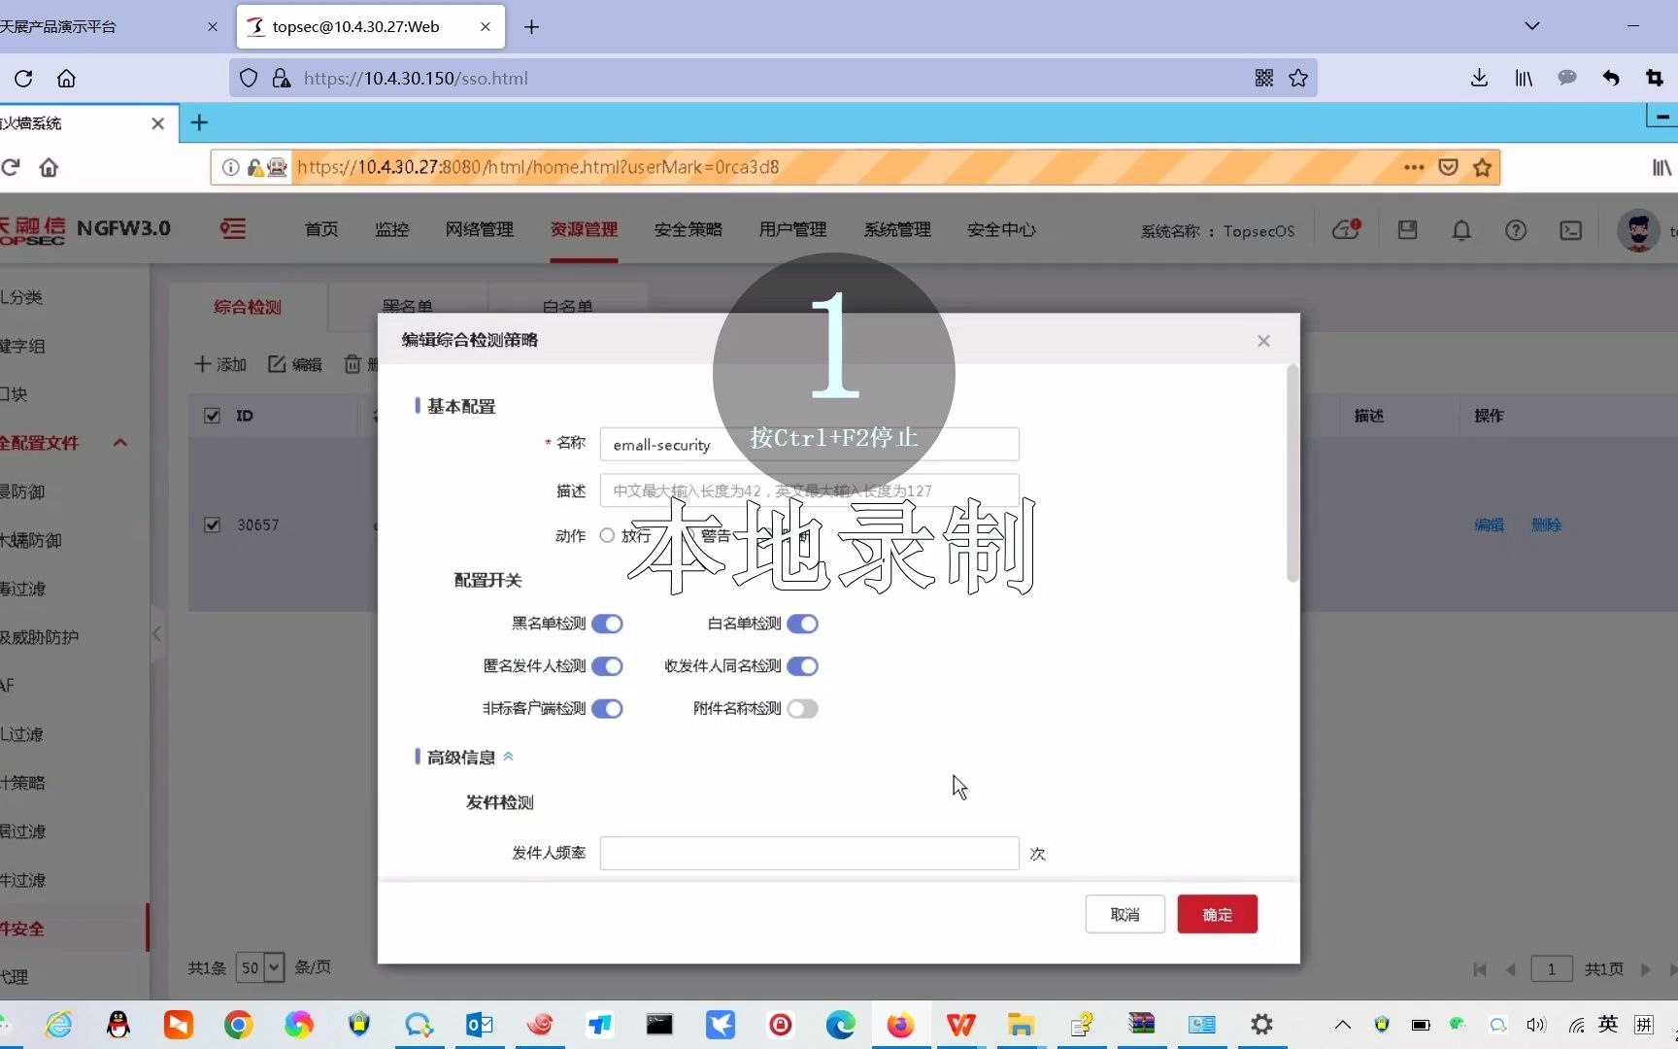Collapse the 配置文件 sidebar group

[x=120, y=443]
